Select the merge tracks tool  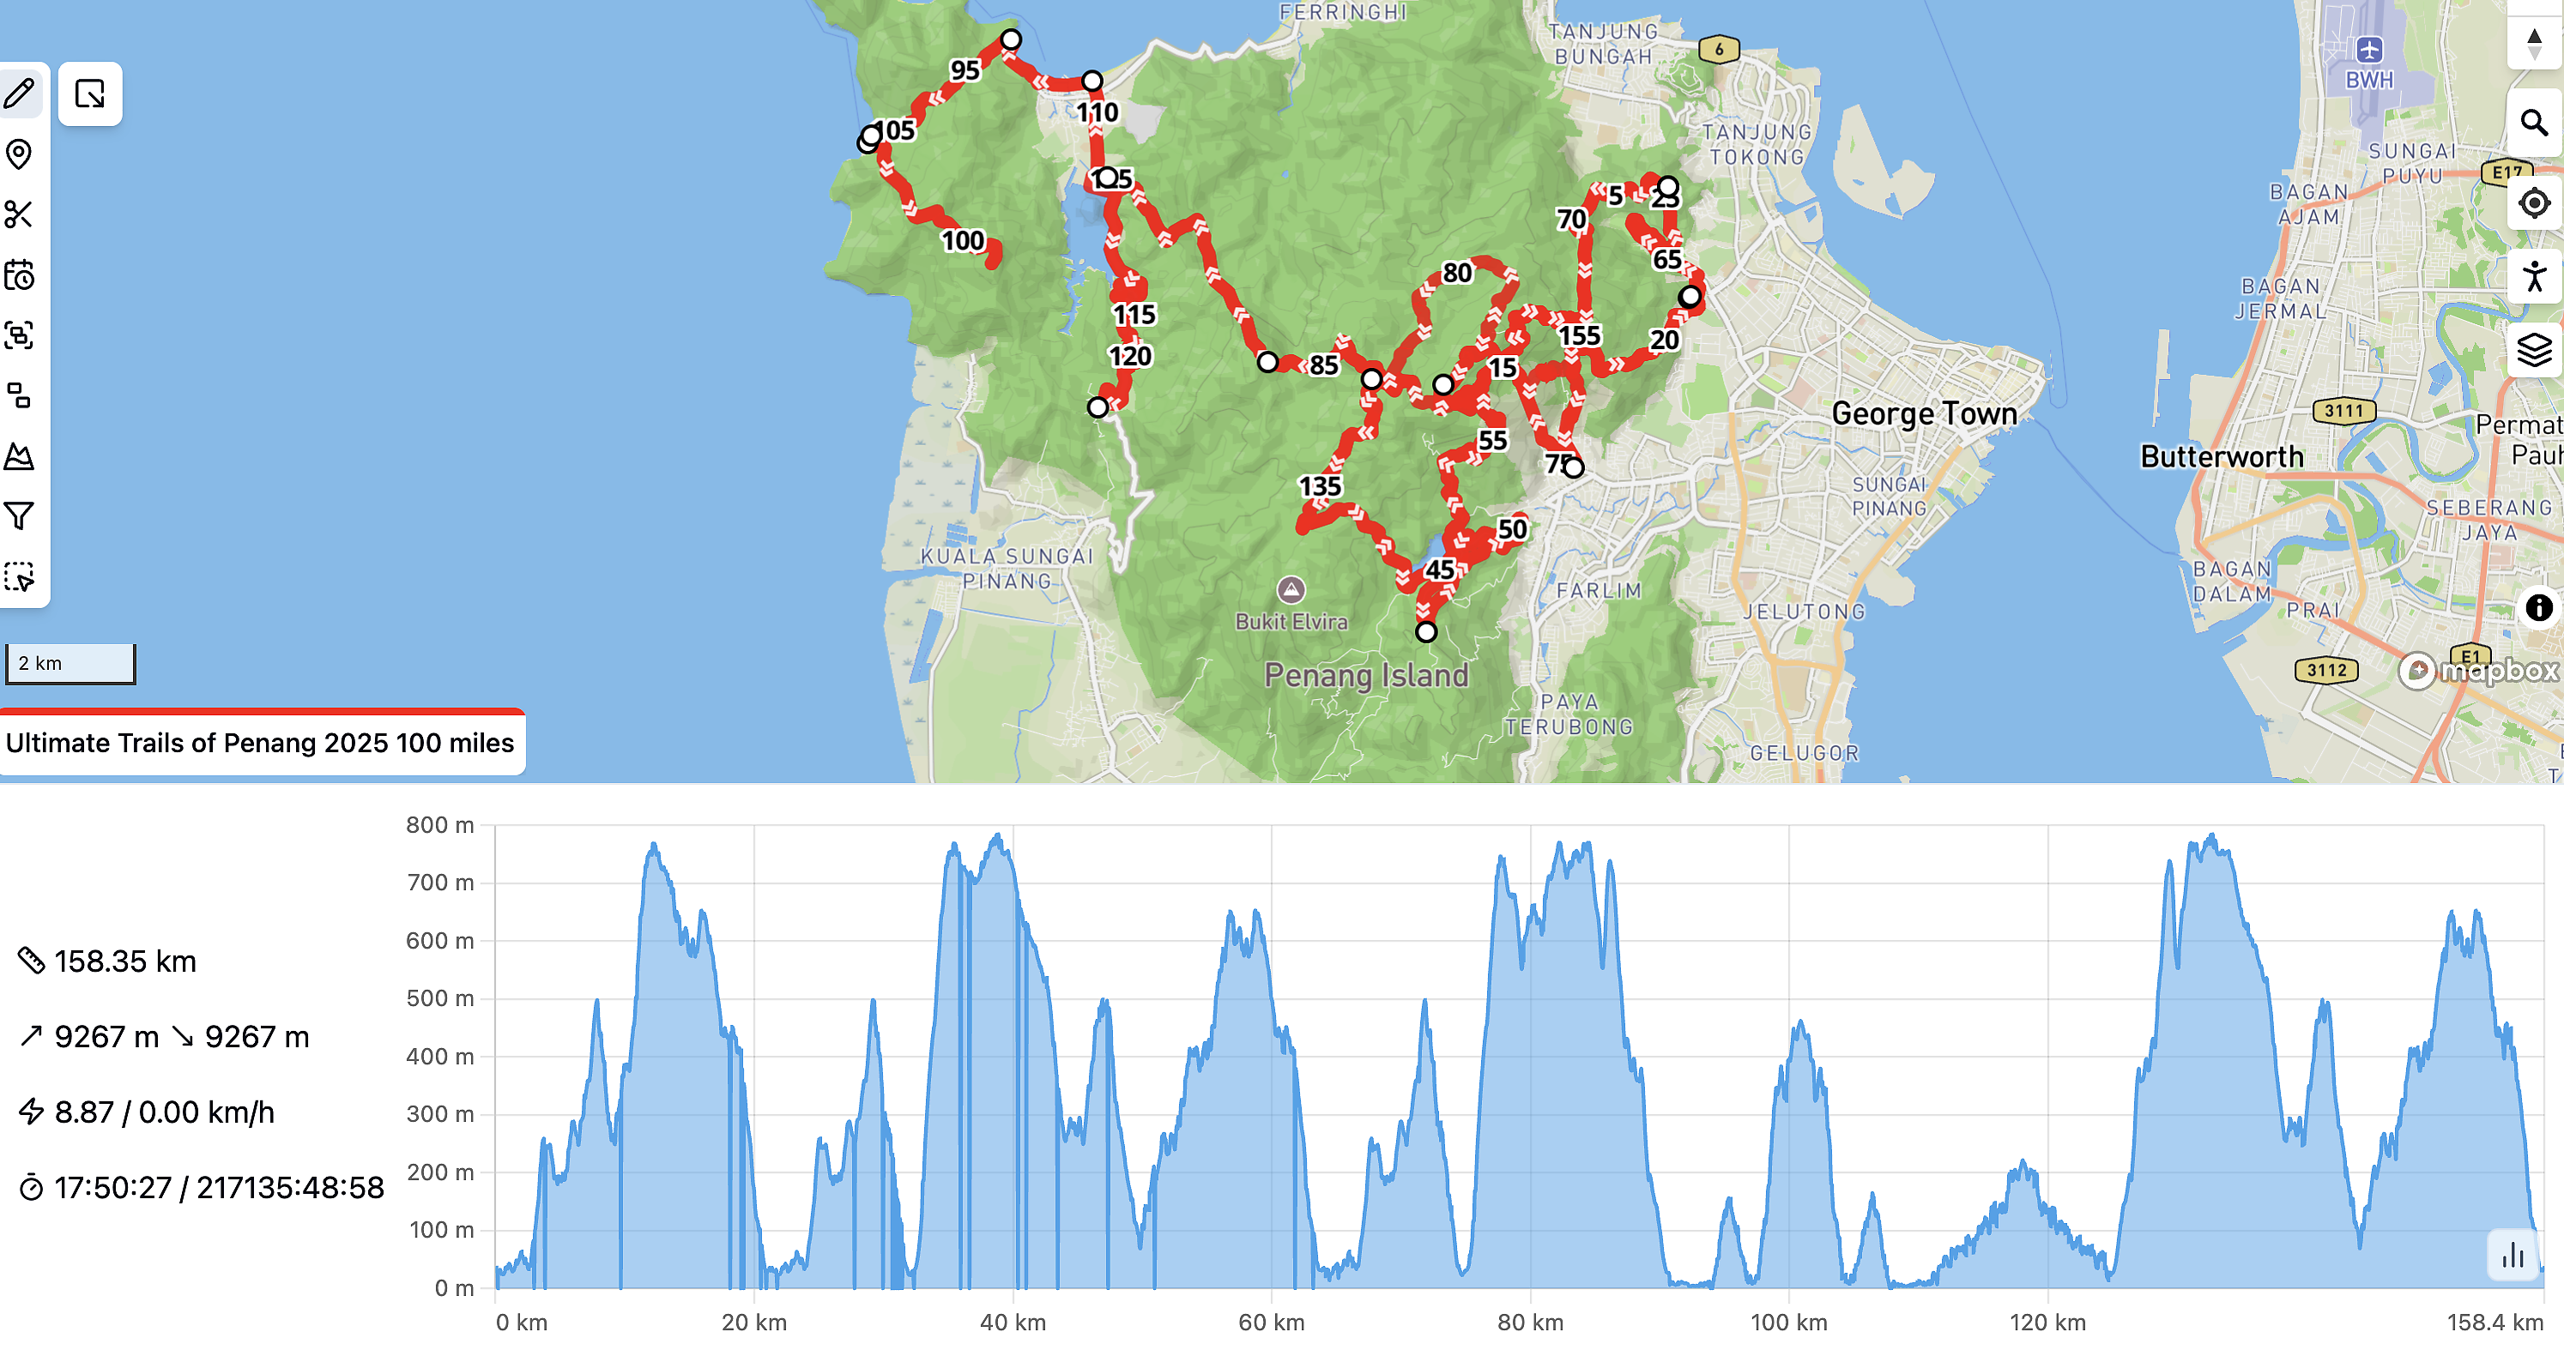(19, 335)
